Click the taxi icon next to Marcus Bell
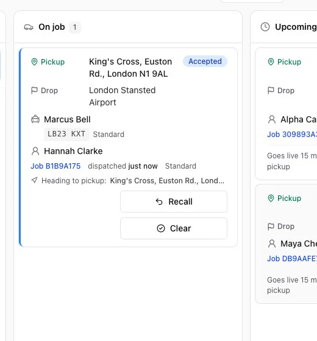The image size is (317, 341). 35,119
